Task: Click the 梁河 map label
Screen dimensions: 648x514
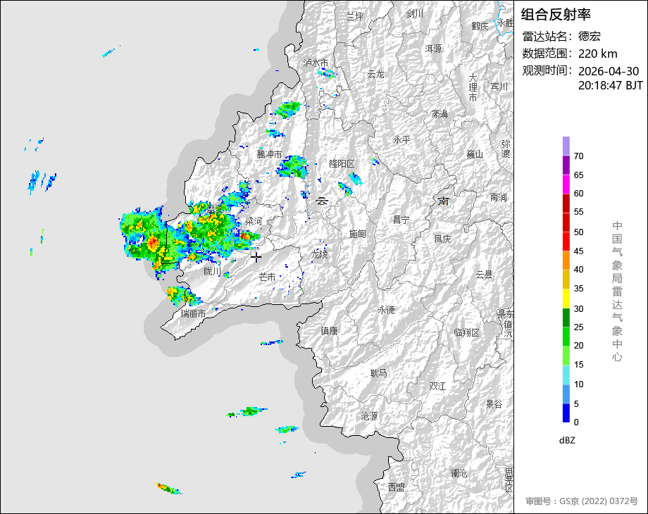Action: pos(254,221)
